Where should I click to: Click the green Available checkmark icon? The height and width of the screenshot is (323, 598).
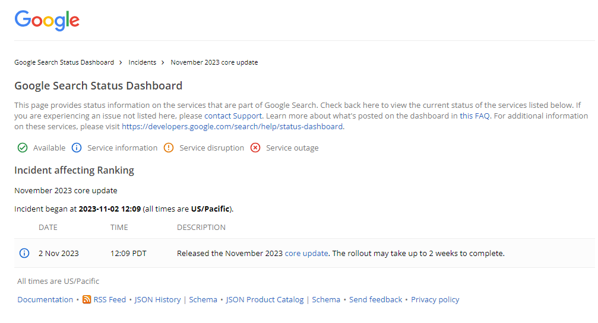(x=23, y=148)
